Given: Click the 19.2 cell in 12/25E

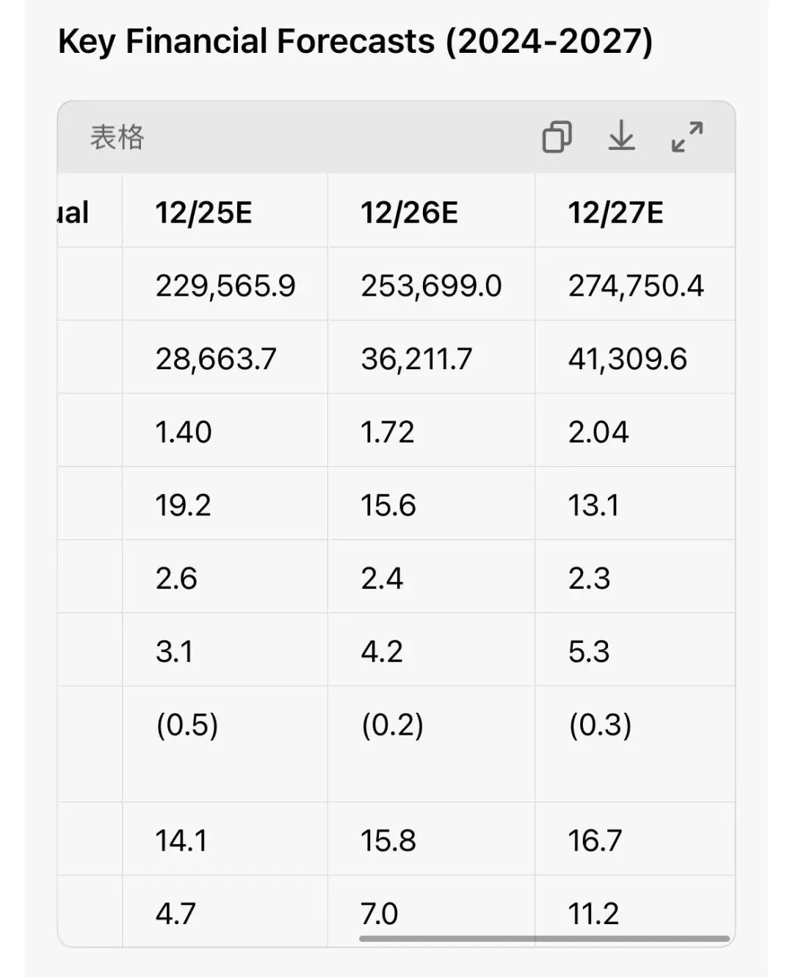Looking at the screenshot, I should point(183,505).
